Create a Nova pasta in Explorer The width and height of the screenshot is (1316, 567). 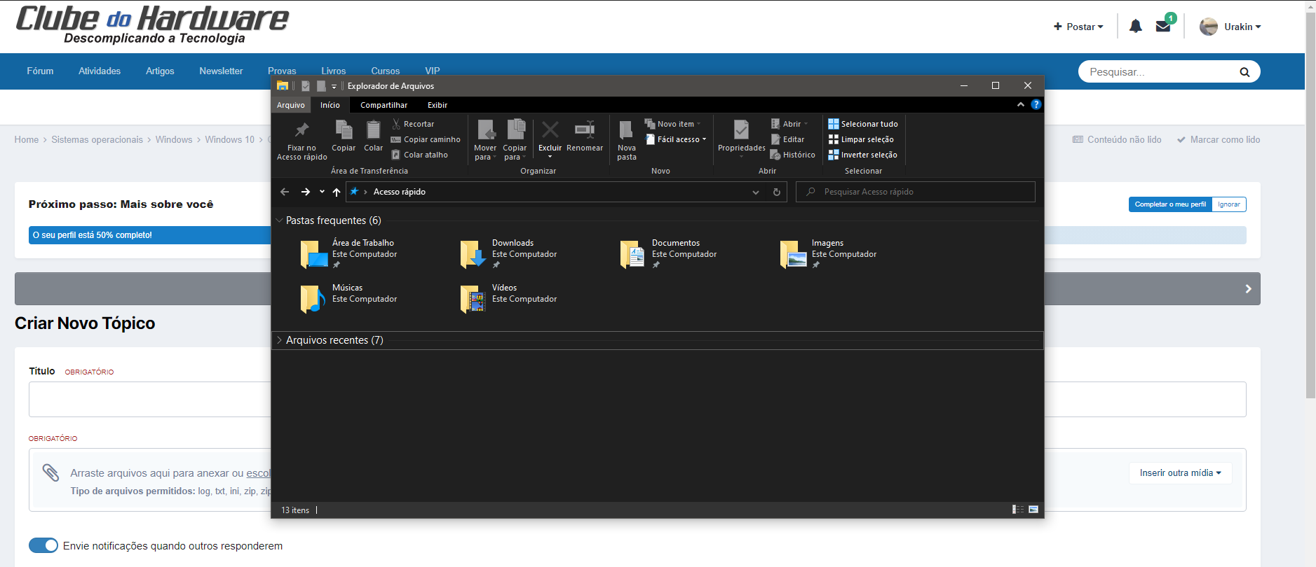pos(627,140)
